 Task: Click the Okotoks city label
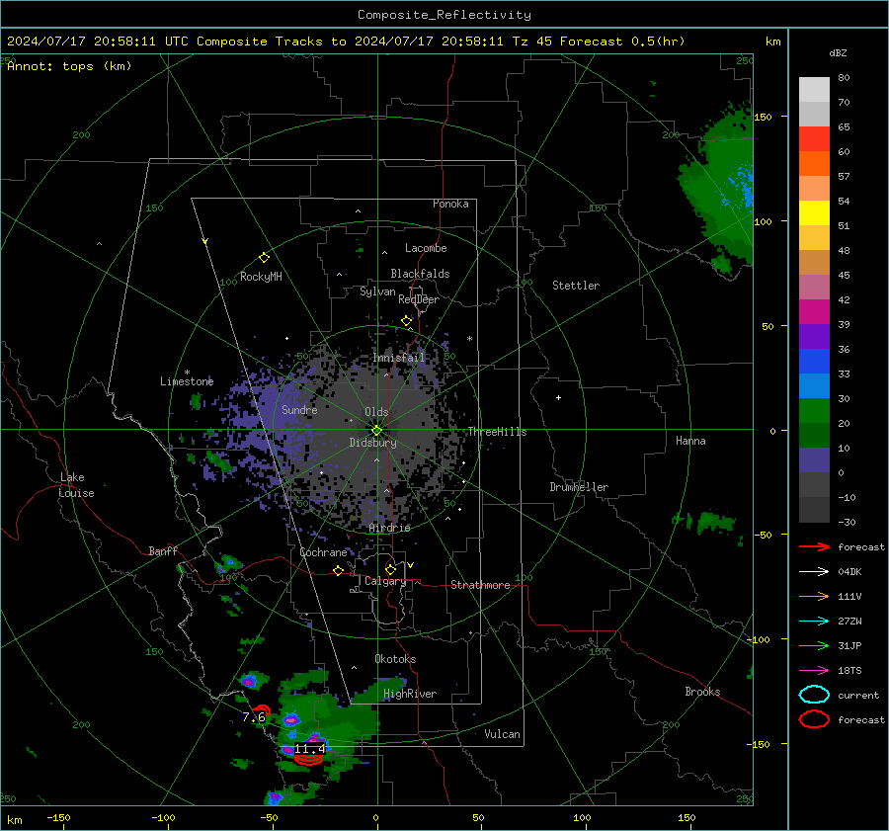tap(395, 659)
